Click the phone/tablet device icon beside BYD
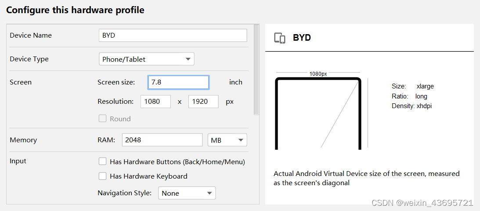 [280, 38]
